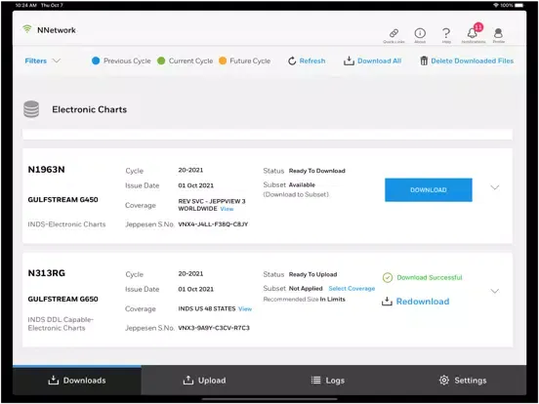Open Help question mark icon
This screenshot has width=539, height=404.
pos(446,33)
